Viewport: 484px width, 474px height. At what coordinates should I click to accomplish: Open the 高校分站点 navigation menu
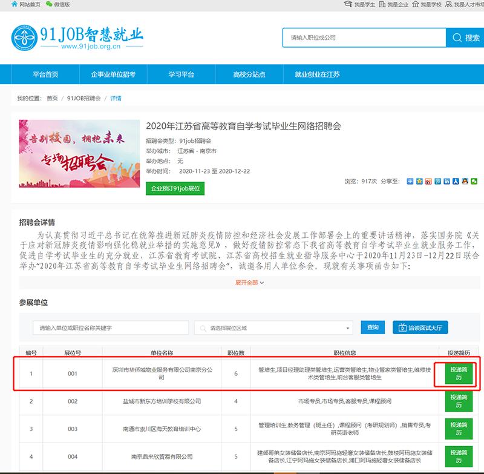pyautogui.click(x=249, y=74)
